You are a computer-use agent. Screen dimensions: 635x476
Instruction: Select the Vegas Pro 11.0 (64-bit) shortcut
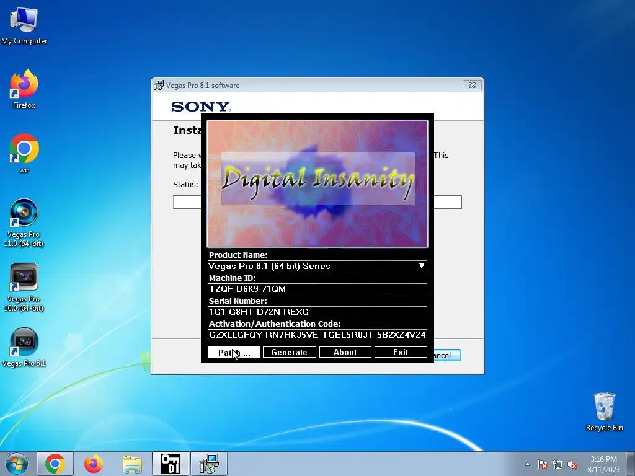[24, 223]
